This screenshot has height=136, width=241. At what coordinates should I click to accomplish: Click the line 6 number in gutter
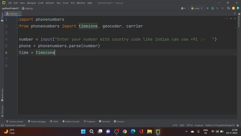6,53
